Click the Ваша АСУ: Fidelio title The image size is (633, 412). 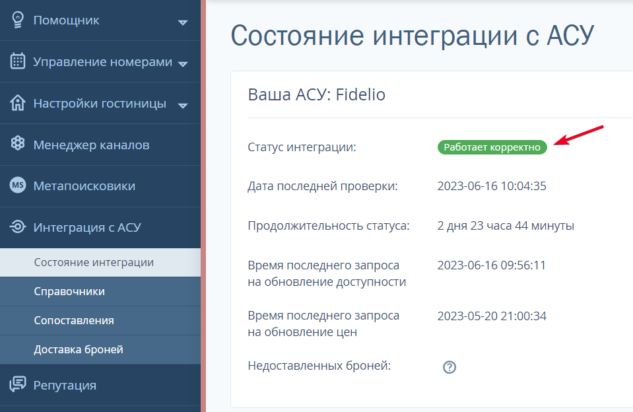coord(317,94)
